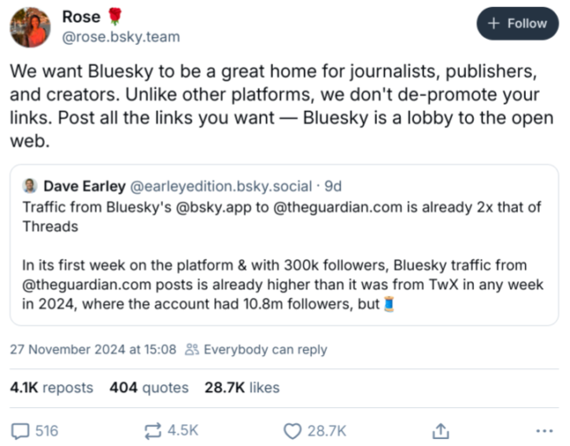Click Dave Earley's small avatar
Image resolution: width=570 pixels, height=446 pixels.
click(x=29, y=186)
